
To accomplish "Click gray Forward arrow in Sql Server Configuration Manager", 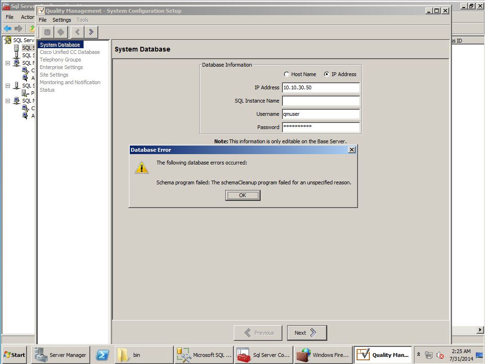I will (18, 29).
